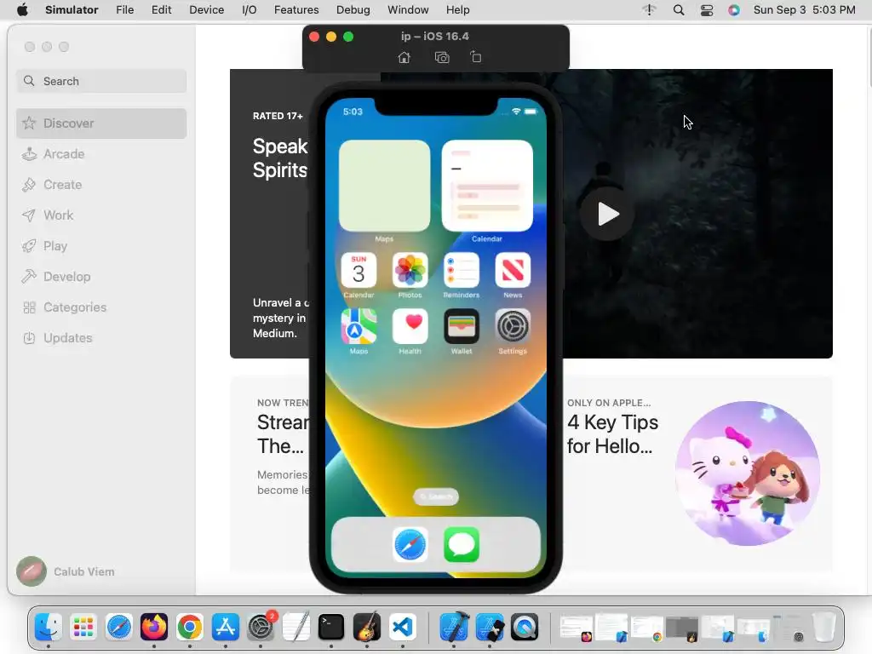Open the Window menu
Viewport: 872px width, 654px height.
[408, 10]
